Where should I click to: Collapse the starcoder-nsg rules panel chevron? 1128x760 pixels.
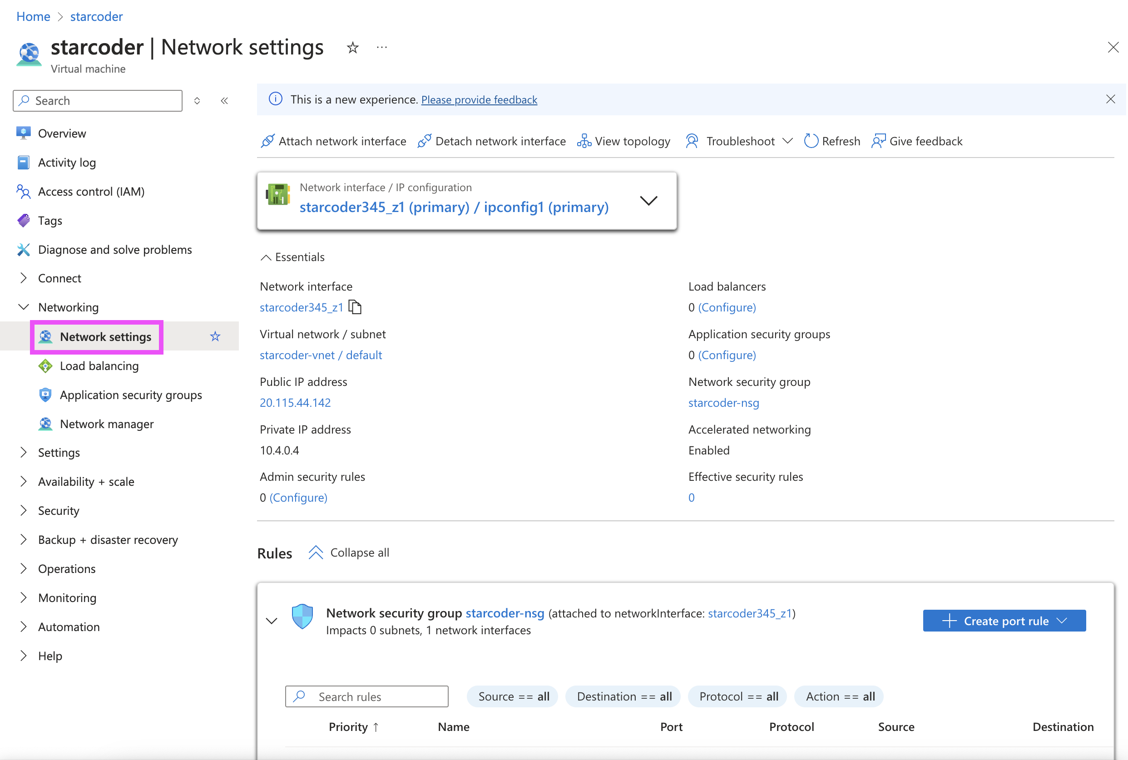pos(272,621)
